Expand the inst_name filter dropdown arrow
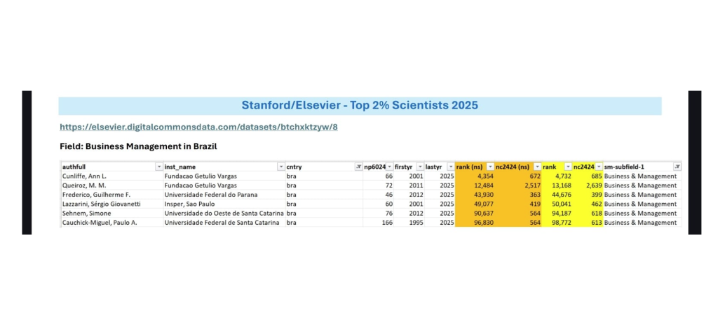Viewport: 718px width, 313px height. (280, 167)
